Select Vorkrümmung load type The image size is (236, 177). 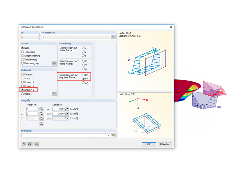23,59
